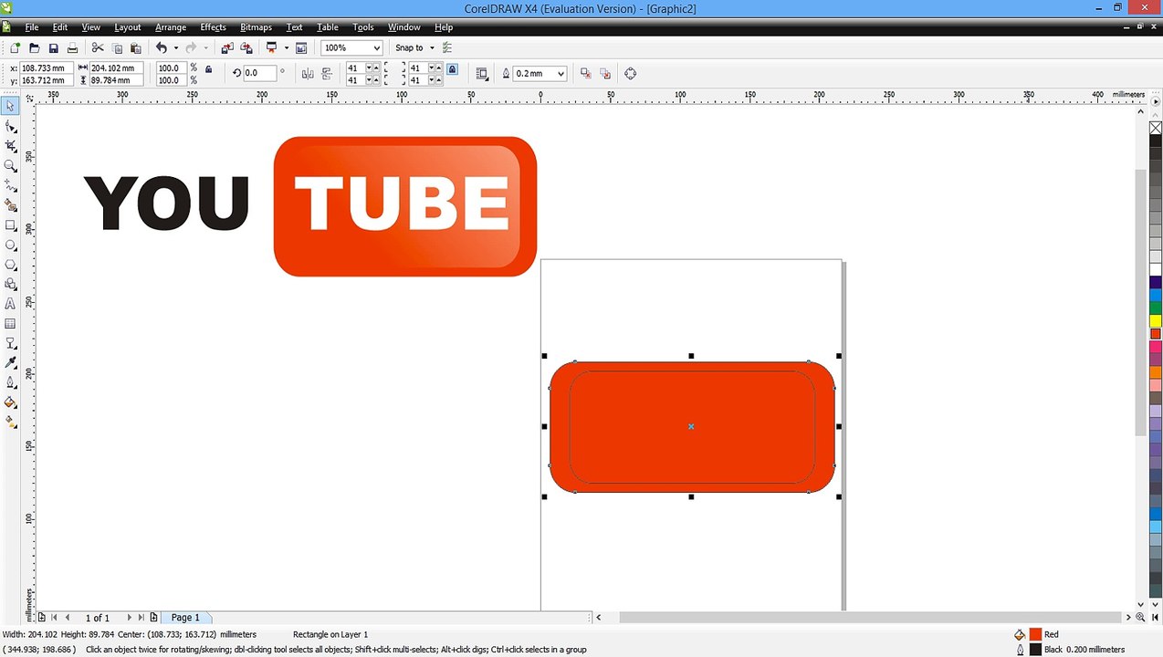Undo the last action

pyautogui.click(x=162, y=47)
